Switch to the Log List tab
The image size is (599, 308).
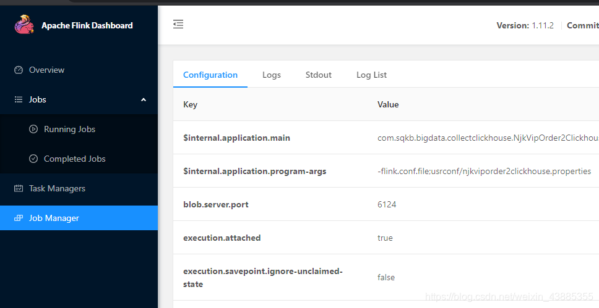click(371, 75)
